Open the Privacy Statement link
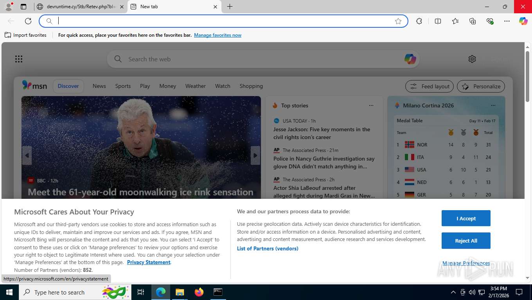532x300 pixels. [149, 262]
